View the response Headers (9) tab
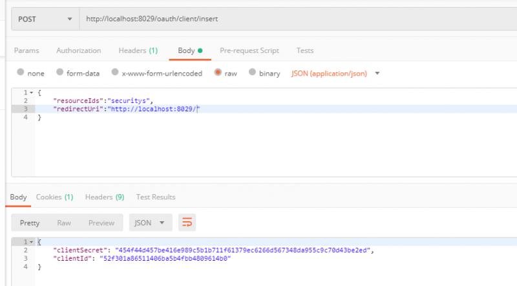The height and width of the screenshot is (286, 517). pos(105,197)
